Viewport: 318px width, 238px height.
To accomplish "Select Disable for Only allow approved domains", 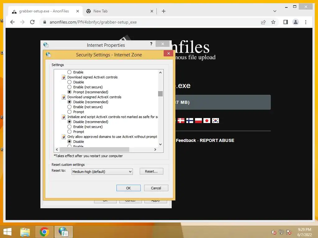I will tap(69, 141).
